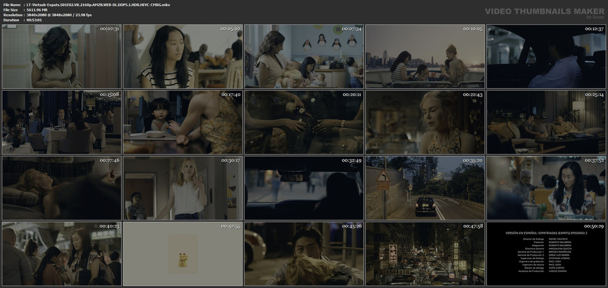Click the lucky cat frame 00:42:55
The width and height of the screenshot is (608, 288).
(x=183, y=254)
